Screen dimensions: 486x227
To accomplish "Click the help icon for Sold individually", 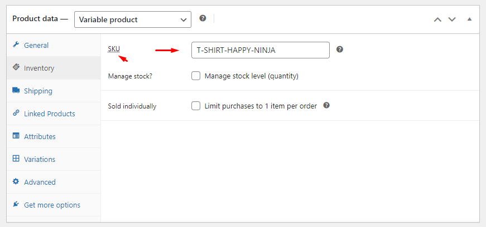I will [x=326, y=106].
